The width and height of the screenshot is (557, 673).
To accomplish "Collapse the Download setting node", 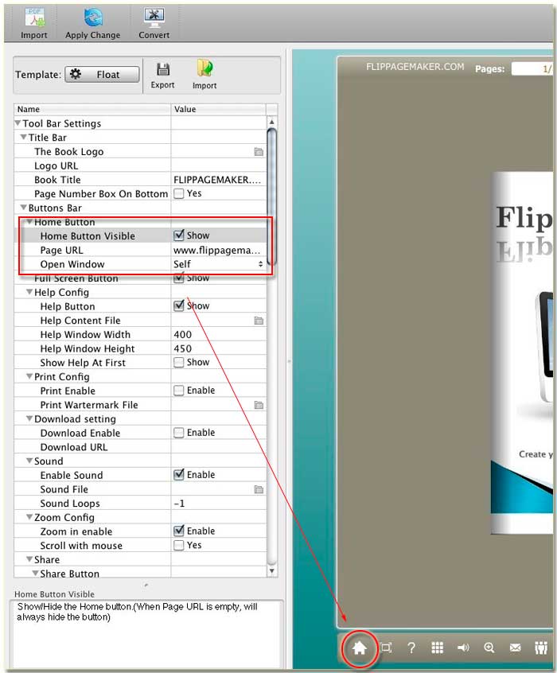I will (29, 418).
